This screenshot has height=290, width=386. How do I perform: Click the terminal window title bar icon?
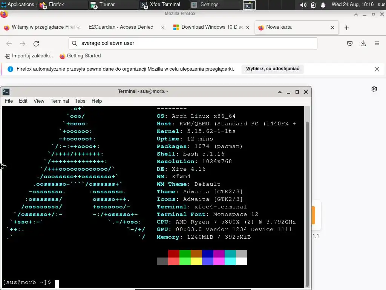tap(6, 92)
